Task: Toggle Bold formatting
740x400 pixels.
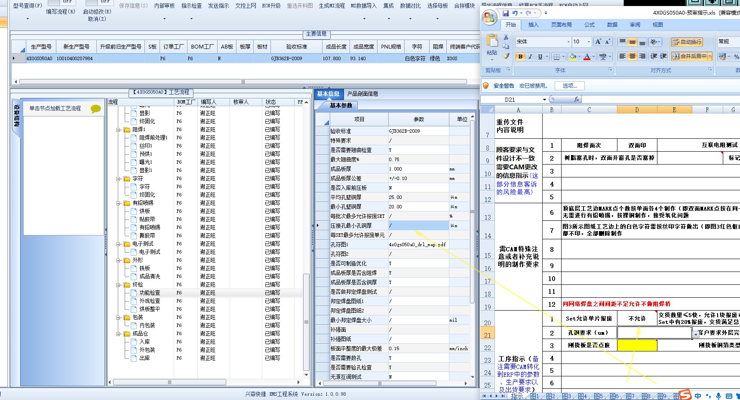Action: (521, 57)
